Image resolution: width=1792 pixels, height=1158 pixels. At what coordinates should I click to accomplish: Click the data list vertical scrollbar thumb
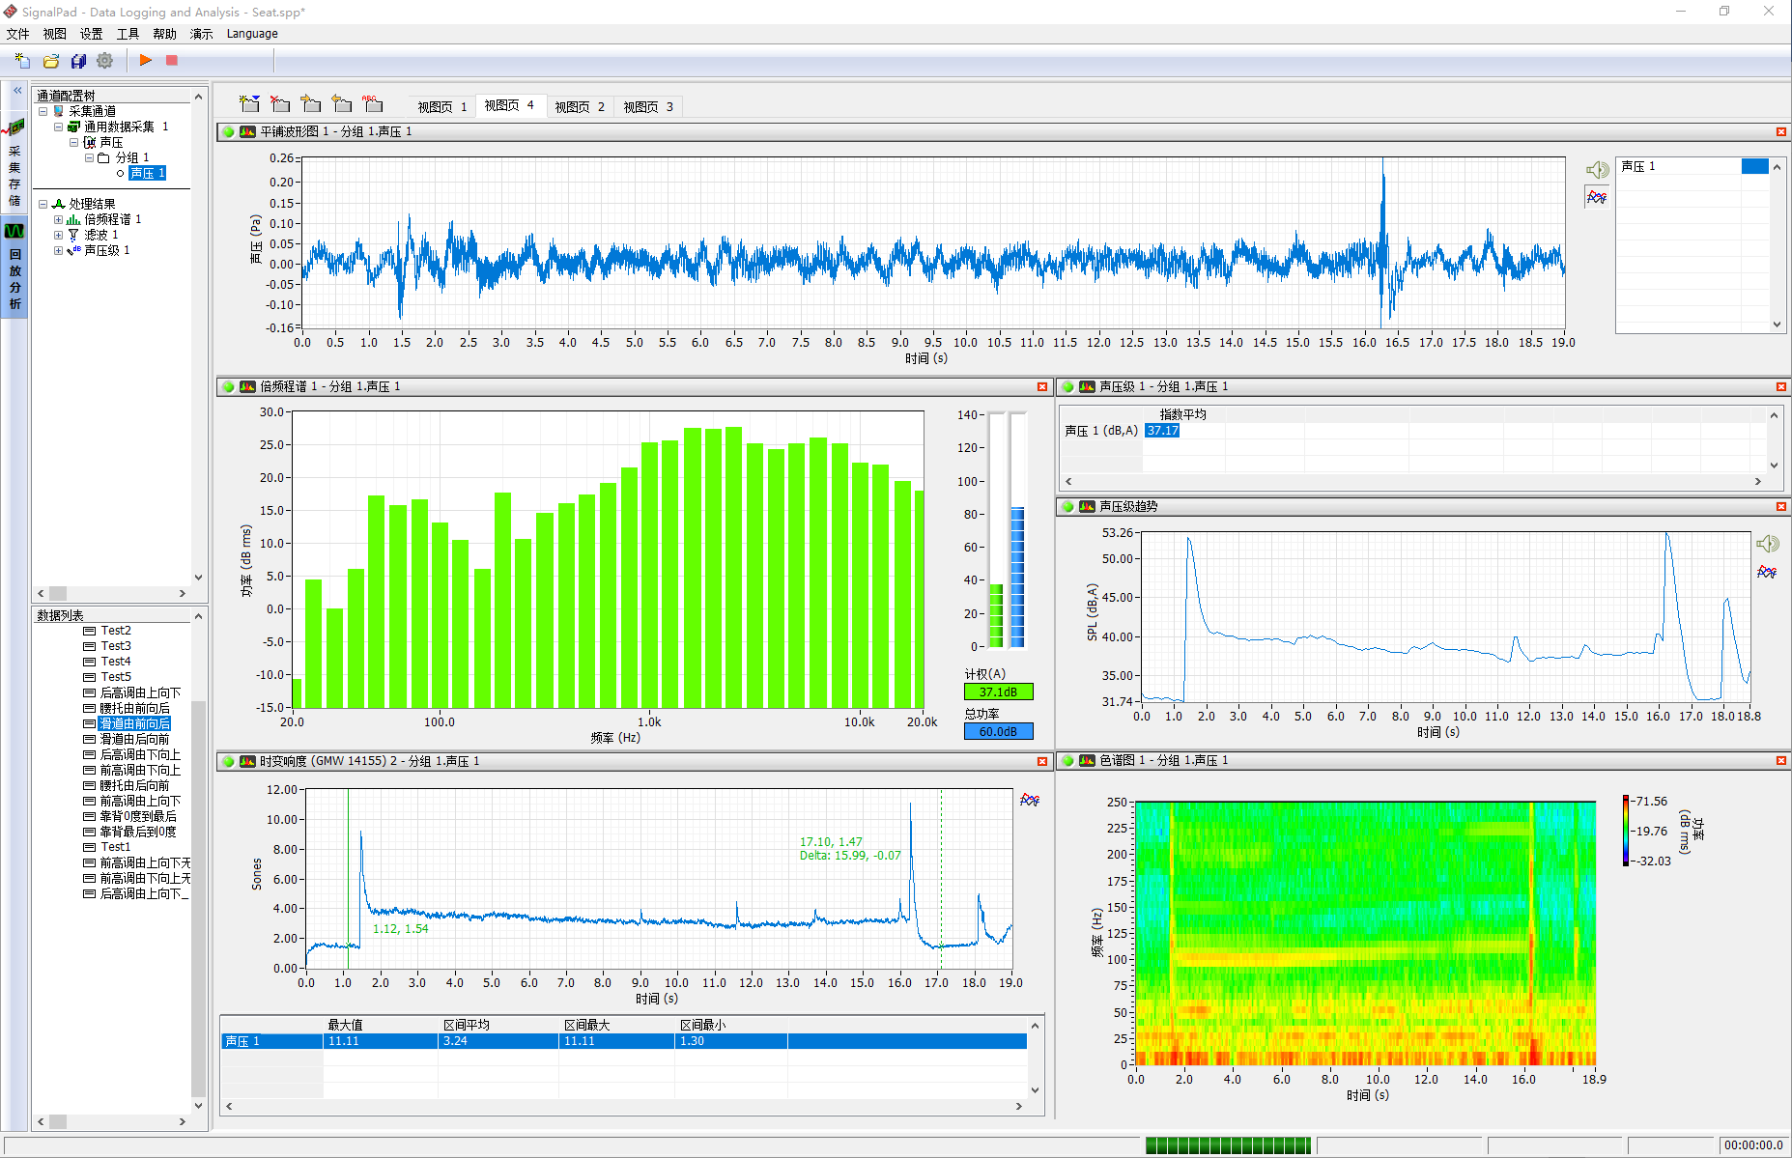[x=199, y=898]
